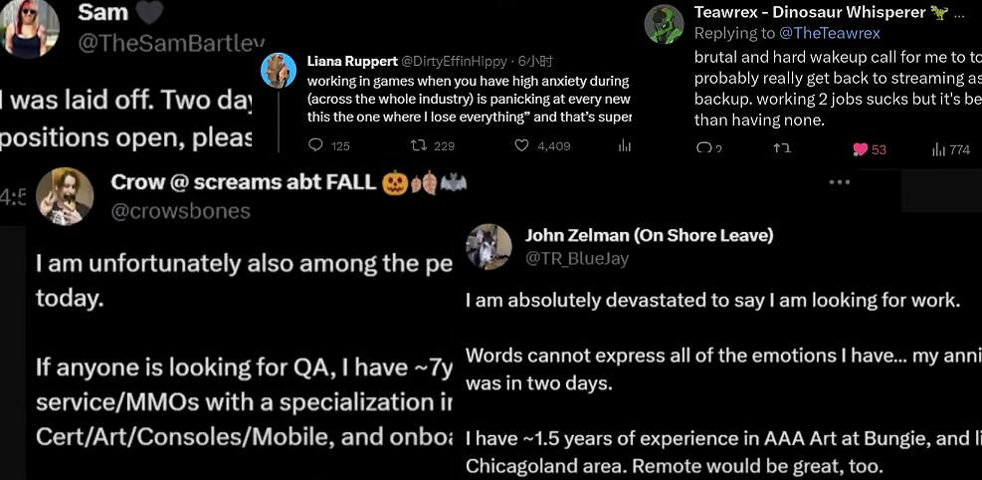Visit the @TR_BlueJay profile handle
The width and height of the screenshot is (982, 480).
coord(577,258)
